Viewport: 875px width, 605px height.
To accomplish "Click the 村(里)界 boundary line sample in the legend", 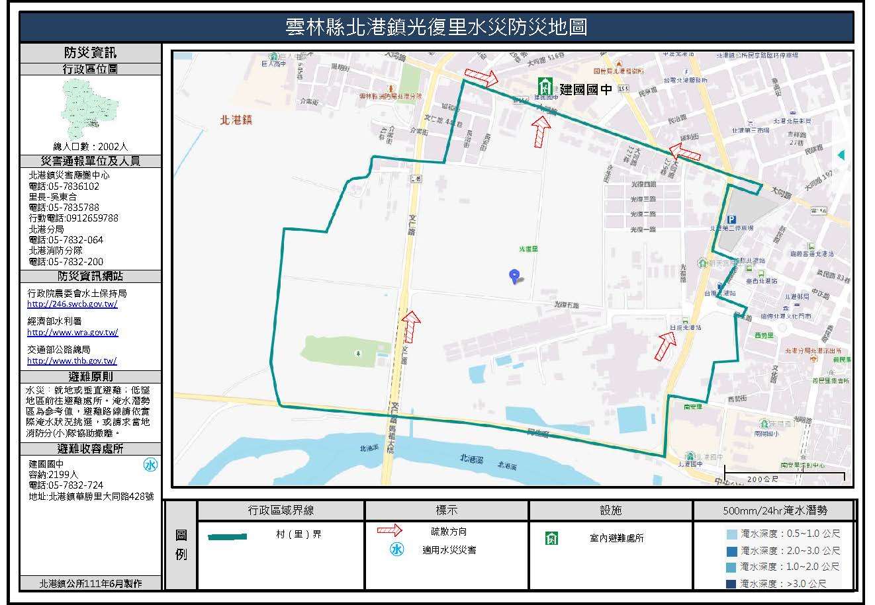I will [x=227, y=537].
